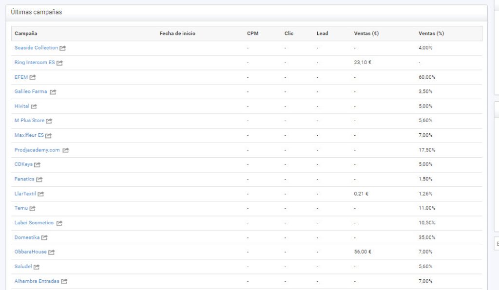Open the Prodjacademy.com campaign
The image size is (499, 290).
point(37,150)
